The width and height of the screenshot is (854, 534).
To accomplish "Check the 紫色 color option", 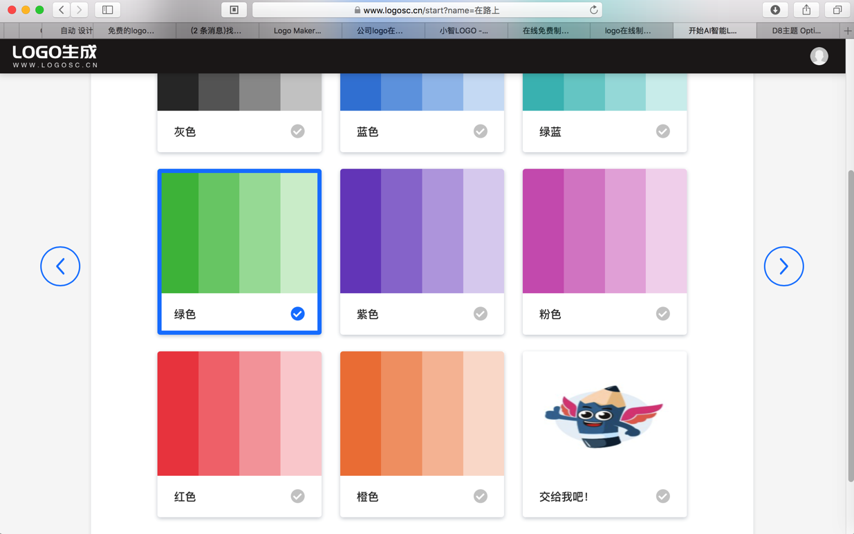I will 480,314.
